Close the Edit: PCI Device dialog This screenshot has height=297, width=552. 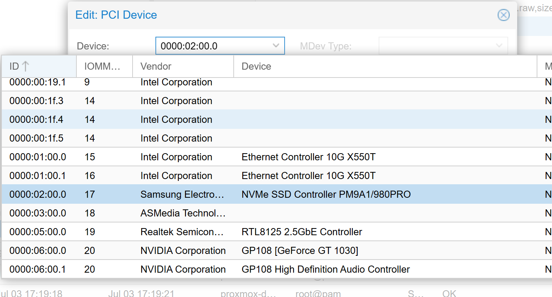pyautogui.click(x=503, y=15)
